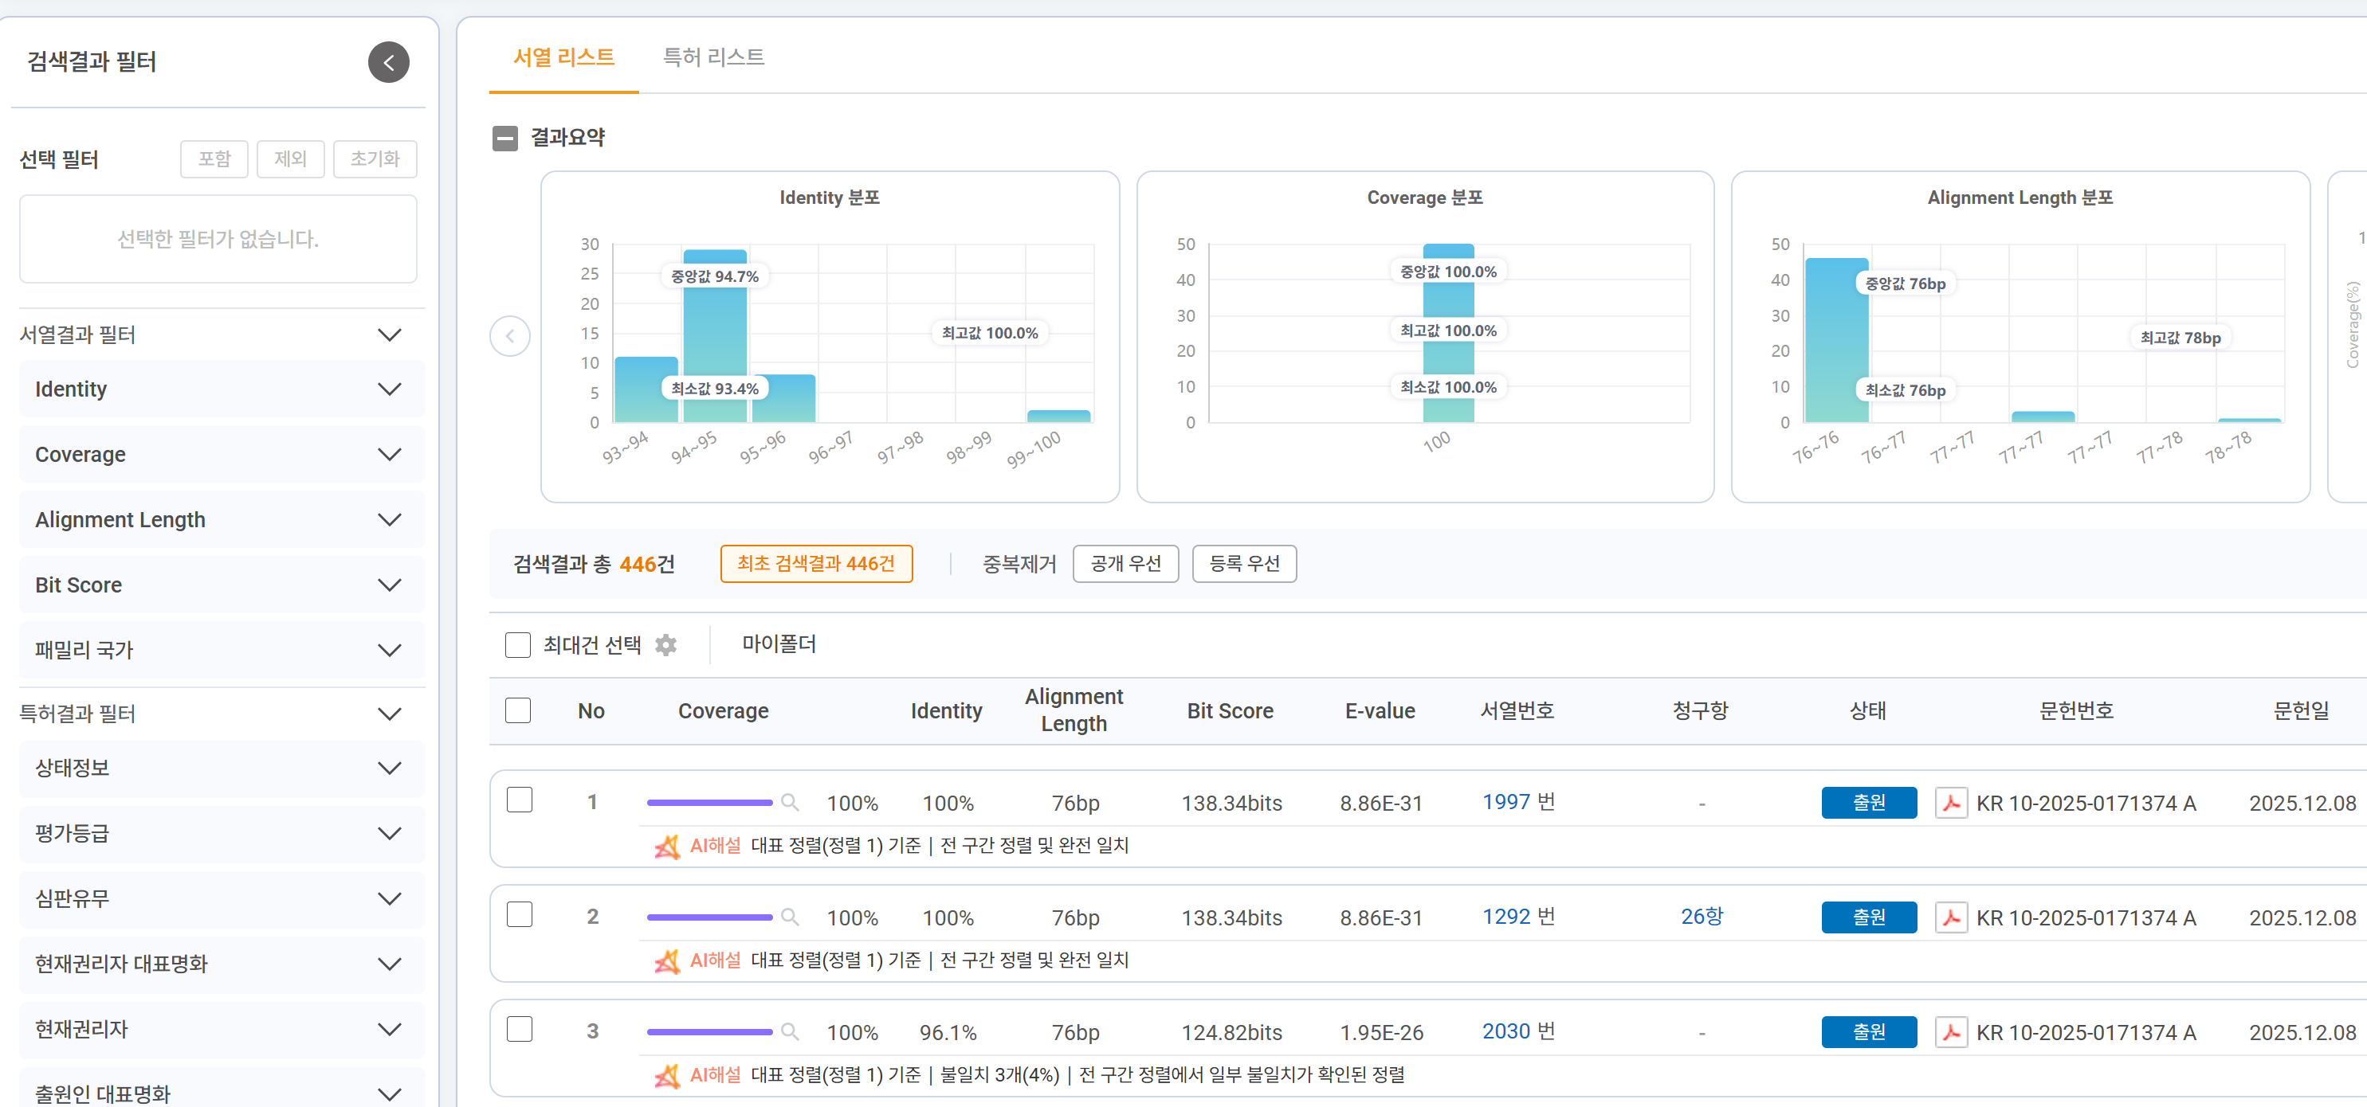Toggle the header select-all checkbox
The width and height of the screenshot is (2367, 1107).
click(518, 710)
